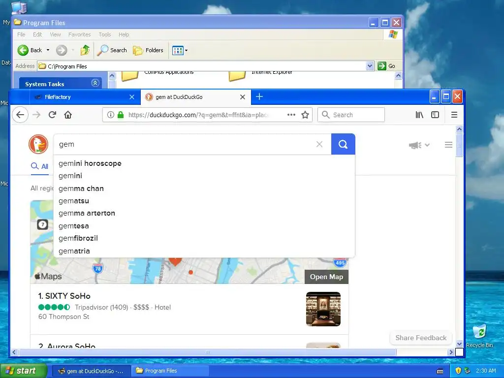
Task: View SIXTY SoHo hotel thumbnail
Action: pyautogui.click(x=323, y=309)
